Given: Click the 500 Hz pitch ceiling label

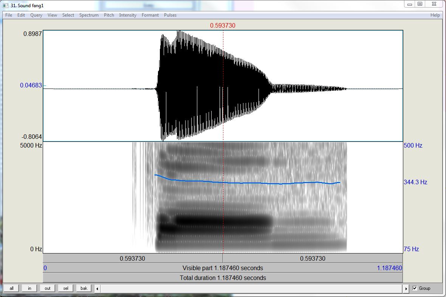Looking at the screenshot, I should coord(413,145).
